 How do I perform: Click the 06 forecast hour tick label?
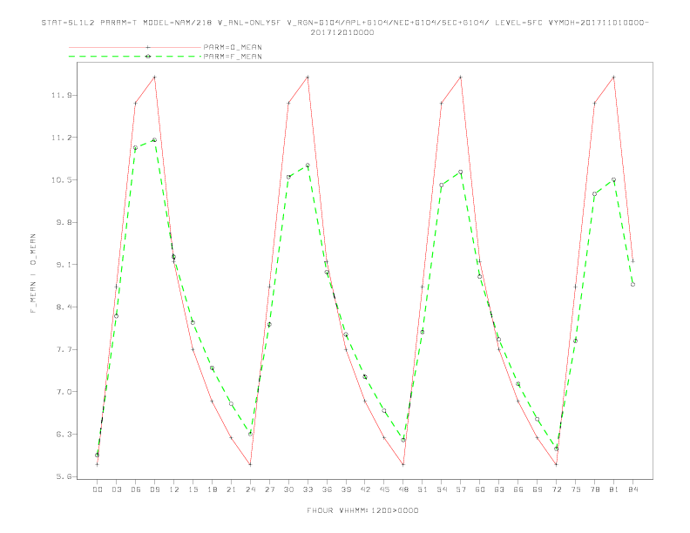click(136, 489)
